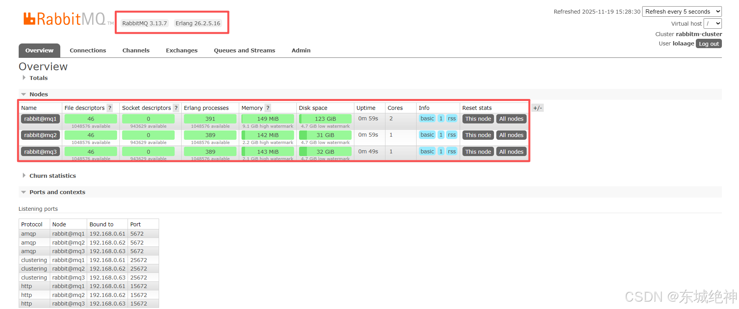The width and height of the screenshot is (739, 309).
Task: Reset stats on This node for rabbit@mq3
Action: pyautogui.click(x=478, y=152)
